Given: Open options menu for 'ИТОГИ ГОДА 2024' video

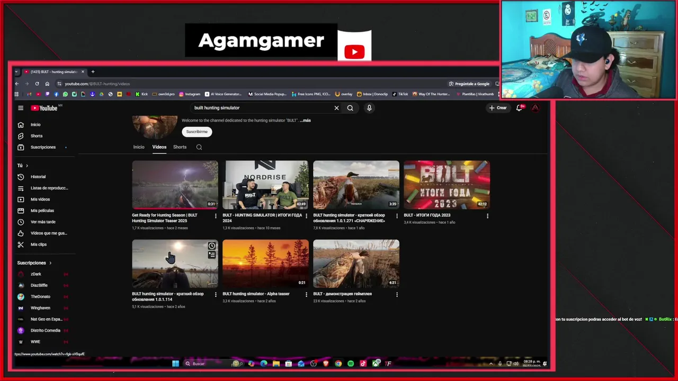Looking at the screenshot, I should 306,216.
